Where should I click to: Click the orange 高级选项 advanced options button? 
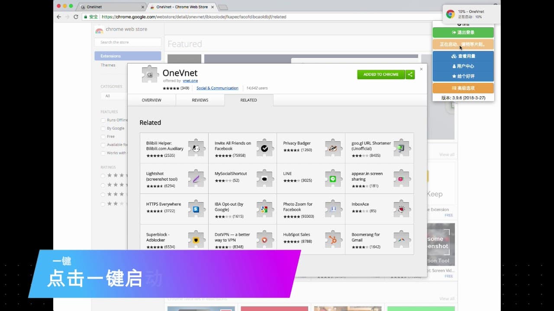463,88
